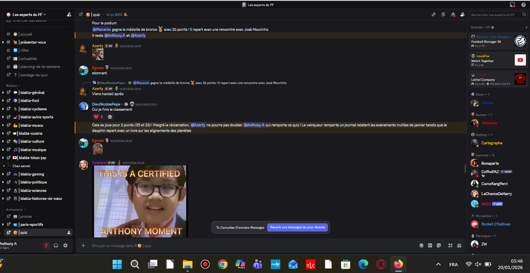Open pinned messages

tap(453, 15)
